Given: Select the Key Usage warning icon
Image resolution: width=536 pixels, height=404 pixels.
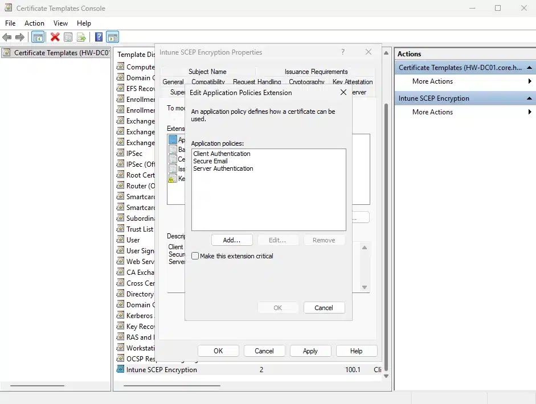Looking at the screenshot, I should pyautogui.click(x=173, y=179).
